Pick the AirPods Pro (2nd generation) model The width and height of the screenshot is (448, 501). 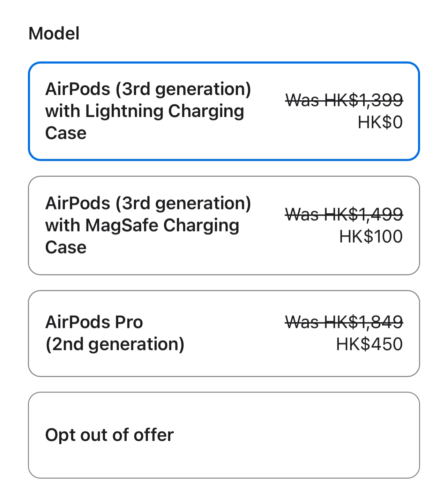224,333
